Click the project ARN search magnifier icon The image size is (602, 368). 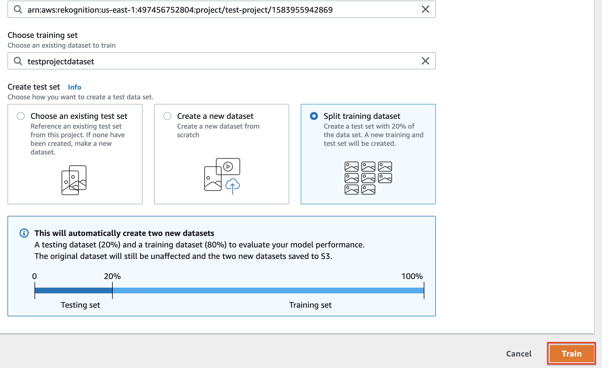(18, 9)
